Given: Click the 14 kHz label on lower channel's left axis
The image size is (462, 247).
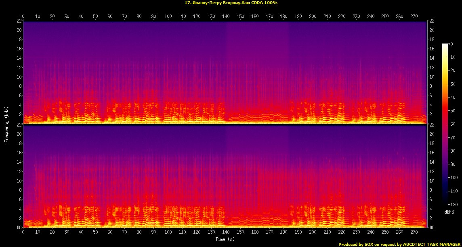Looking at the screenshot, I should tap(19, 162).
